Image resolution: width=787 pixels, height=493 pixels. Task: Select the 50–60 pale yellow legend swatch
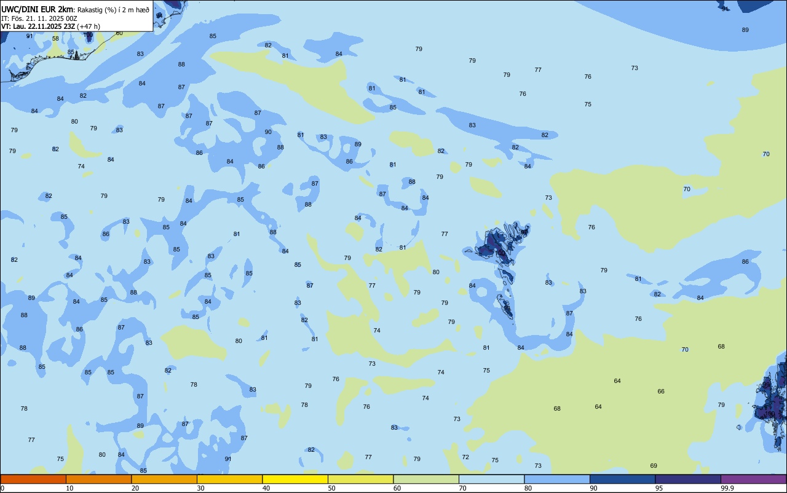[x=360, y=479]
